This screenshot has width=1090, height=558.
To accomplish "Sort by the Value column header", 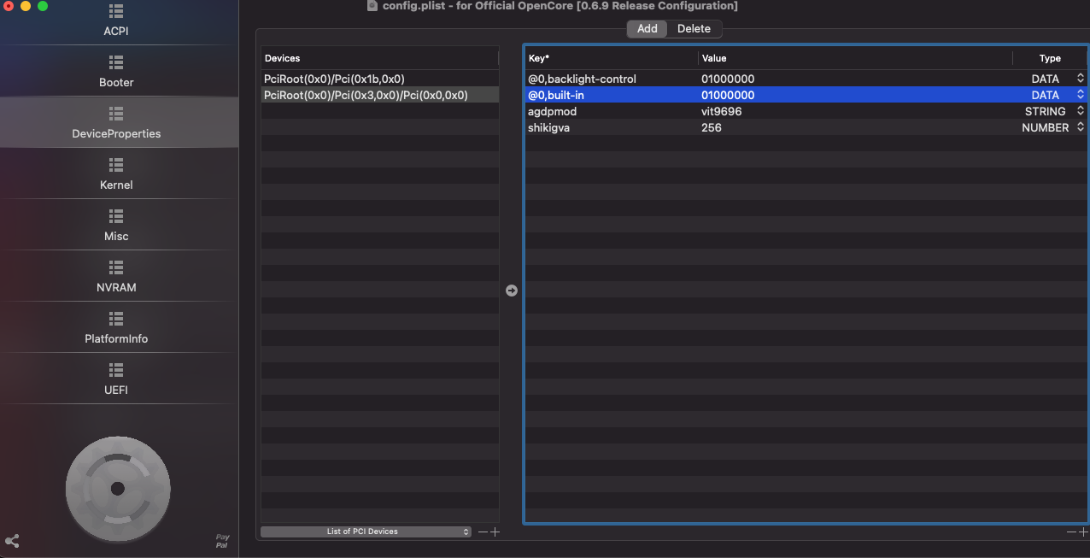I will click(855, 58).
